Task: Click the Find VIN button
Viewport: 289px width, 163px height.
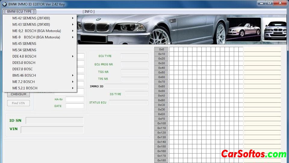Action: pos(18,103)
